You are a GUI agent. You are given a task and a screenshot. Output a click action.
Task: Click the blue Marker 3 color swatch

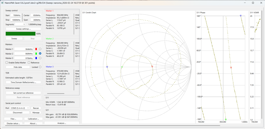(36, 58)
